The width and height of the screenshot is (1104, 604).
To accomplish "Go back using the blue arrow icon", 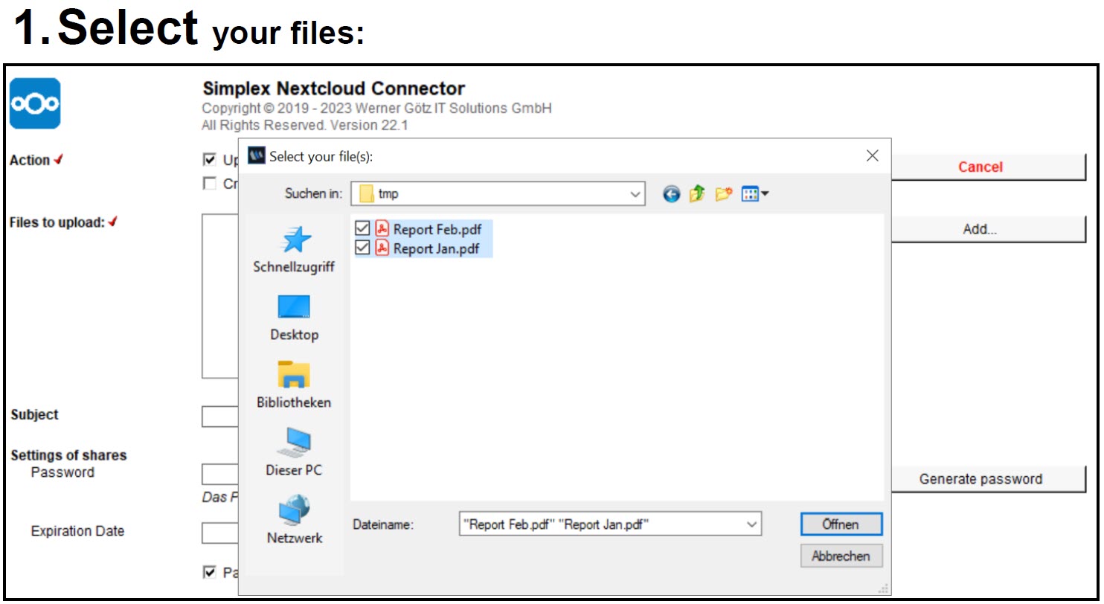I will point(671,194).
